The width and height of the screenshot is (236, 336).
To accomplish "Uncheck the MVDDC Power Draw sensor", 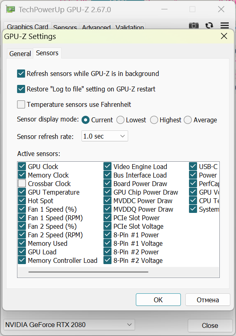I will (x=107, y=201).
